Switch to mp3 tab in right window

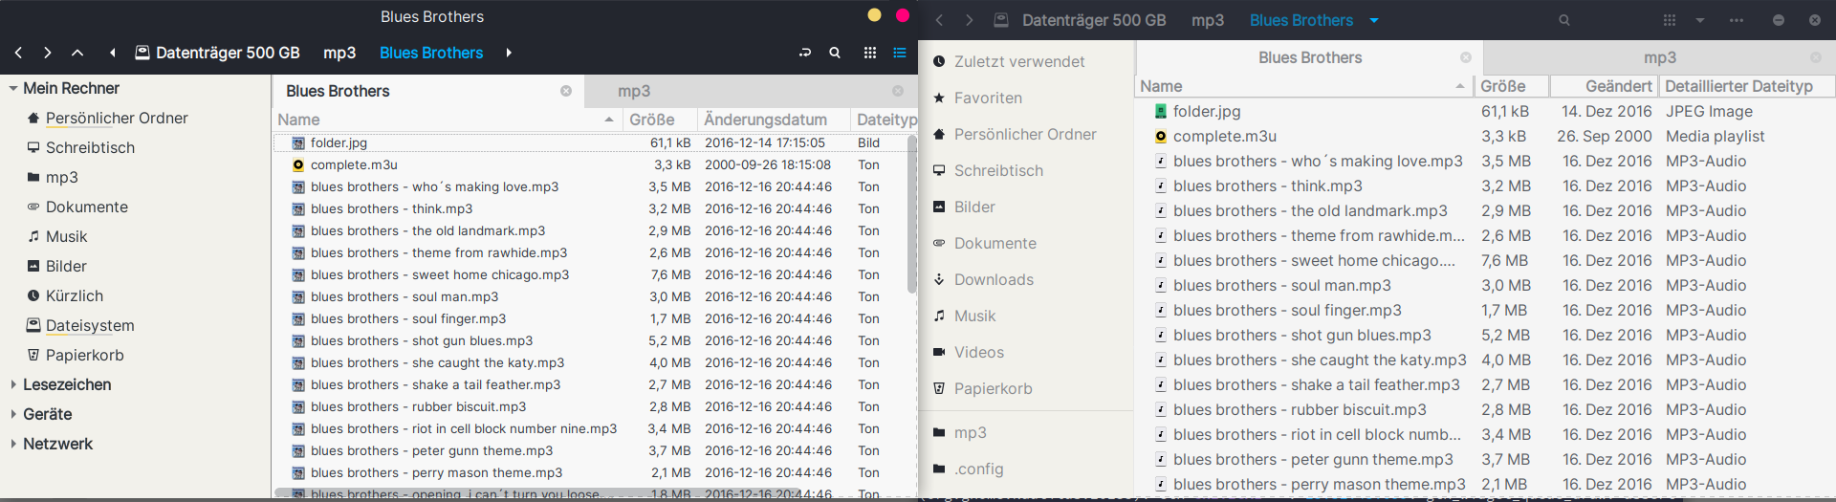[x=1659, y=58]
